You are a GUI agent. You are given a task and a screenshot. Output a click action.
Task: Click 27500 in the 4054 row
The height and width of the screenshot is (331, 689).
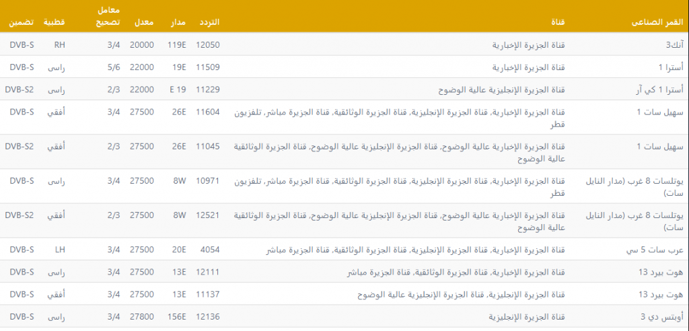142,250
